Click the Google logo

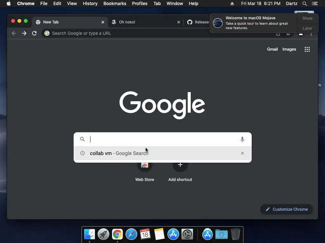point(162,105)
